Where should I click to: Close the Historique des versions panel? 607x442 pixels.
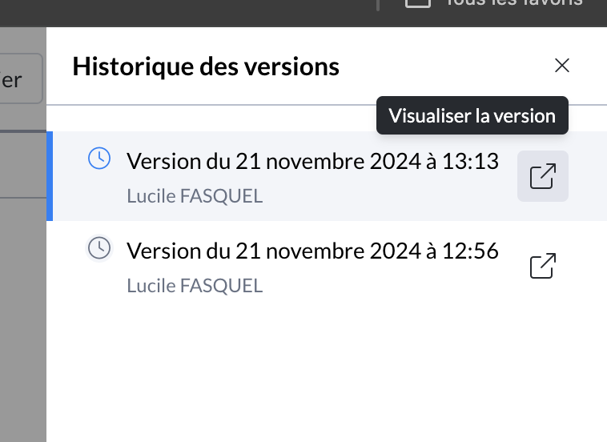coord(562,66)
